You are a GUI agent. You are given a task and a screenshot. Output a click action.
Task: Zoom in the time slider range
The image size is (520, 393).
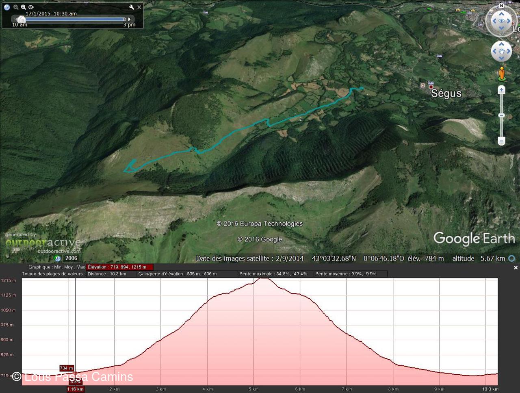23,7
